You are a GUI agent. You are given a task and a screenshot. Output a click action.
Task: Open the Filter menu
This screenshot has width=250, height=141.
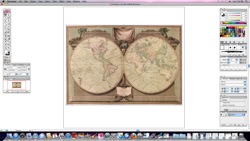point(55,1)
